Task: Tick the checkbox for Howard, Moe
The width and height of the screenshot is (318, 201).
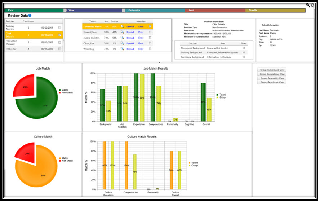Action: (x=150, y=32)
